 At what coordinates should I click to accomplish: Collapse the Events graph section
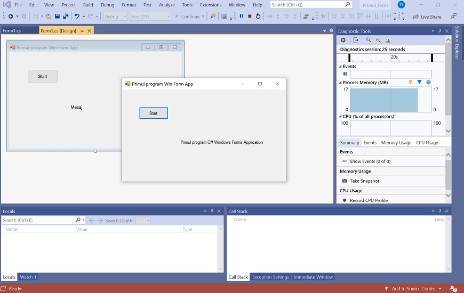340,67
